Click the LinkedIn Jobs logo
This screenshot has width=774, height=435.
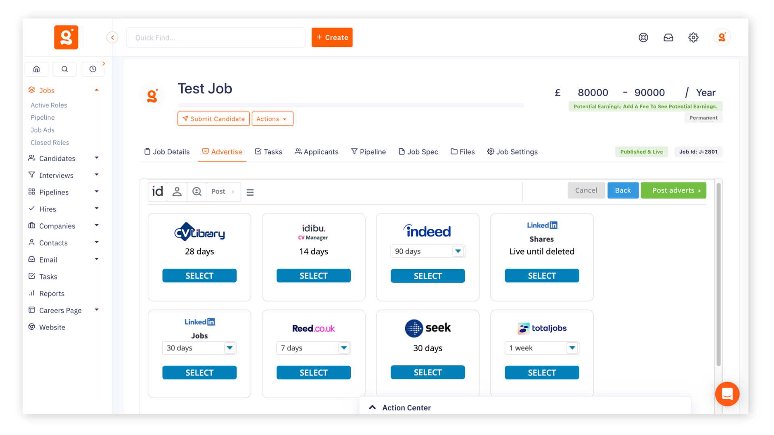coord(200,322)
